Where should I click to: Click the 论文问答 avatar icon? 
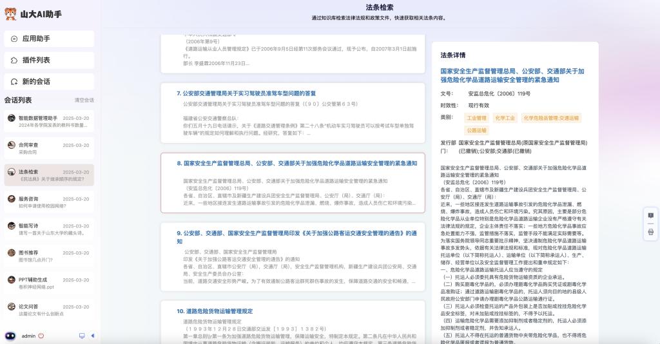click(12, 307)
